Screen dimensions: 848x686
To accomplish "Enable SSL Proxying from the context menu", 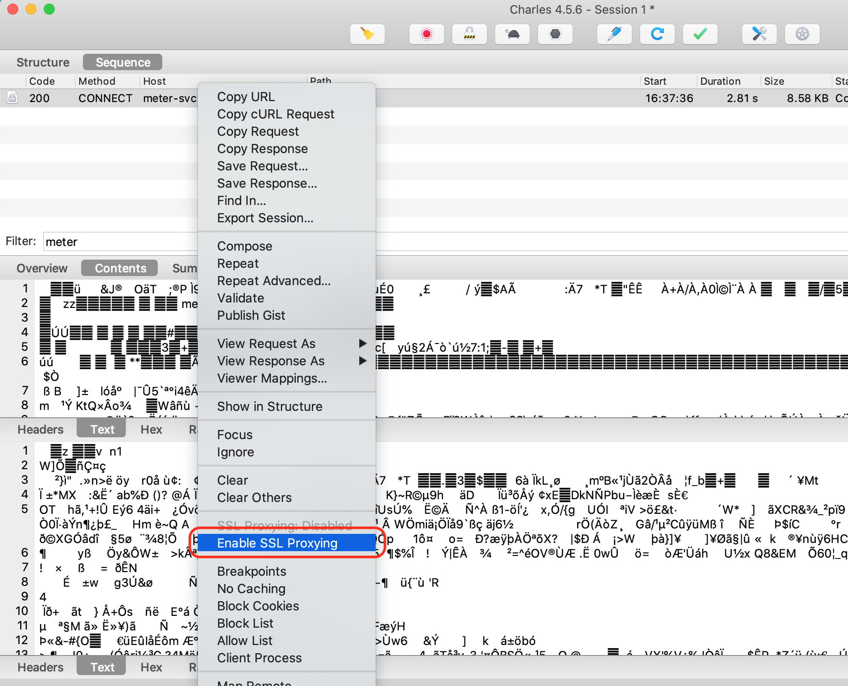I will coord(277,543).
